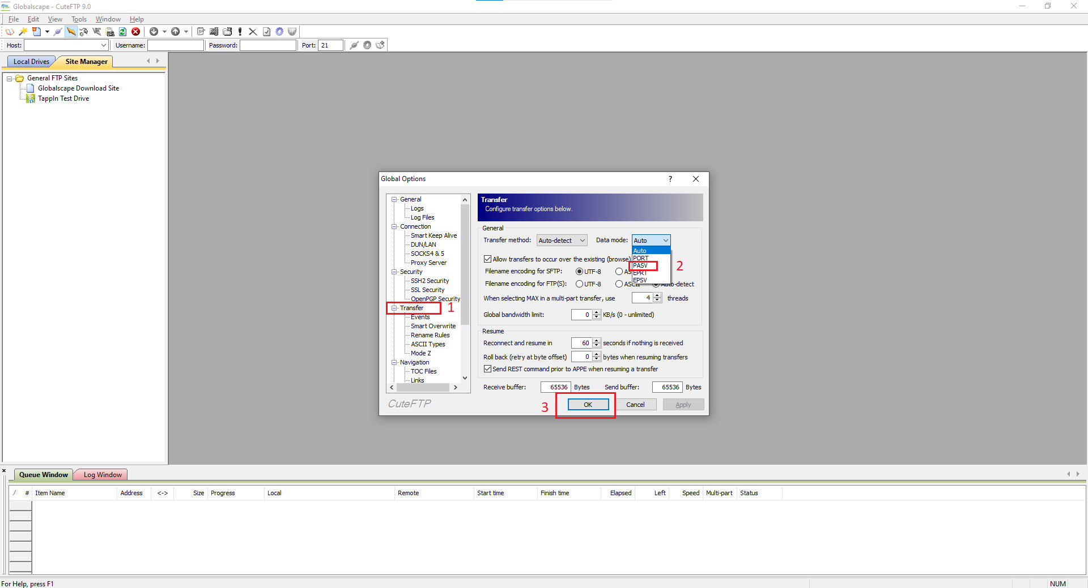Increase the multi-part threads spinner
1088x588 pixels.
pyautogui.click(x=657, y=295)
